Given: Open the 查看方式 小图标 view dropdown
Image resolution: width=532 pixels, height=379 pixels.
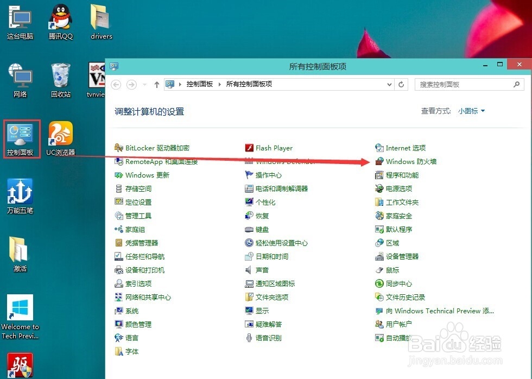Looking at the screenshot, I should 470,110.
